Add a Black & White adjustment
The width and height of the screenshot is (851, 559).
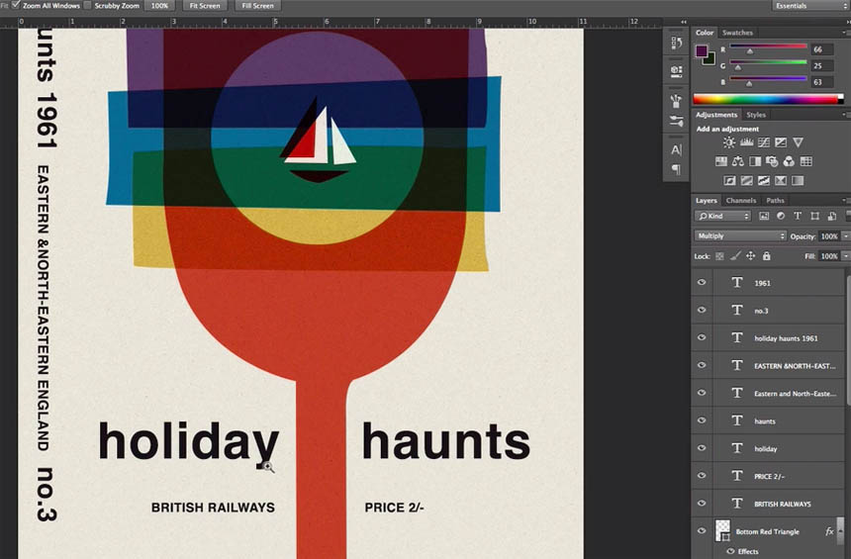tap(755, 161)
